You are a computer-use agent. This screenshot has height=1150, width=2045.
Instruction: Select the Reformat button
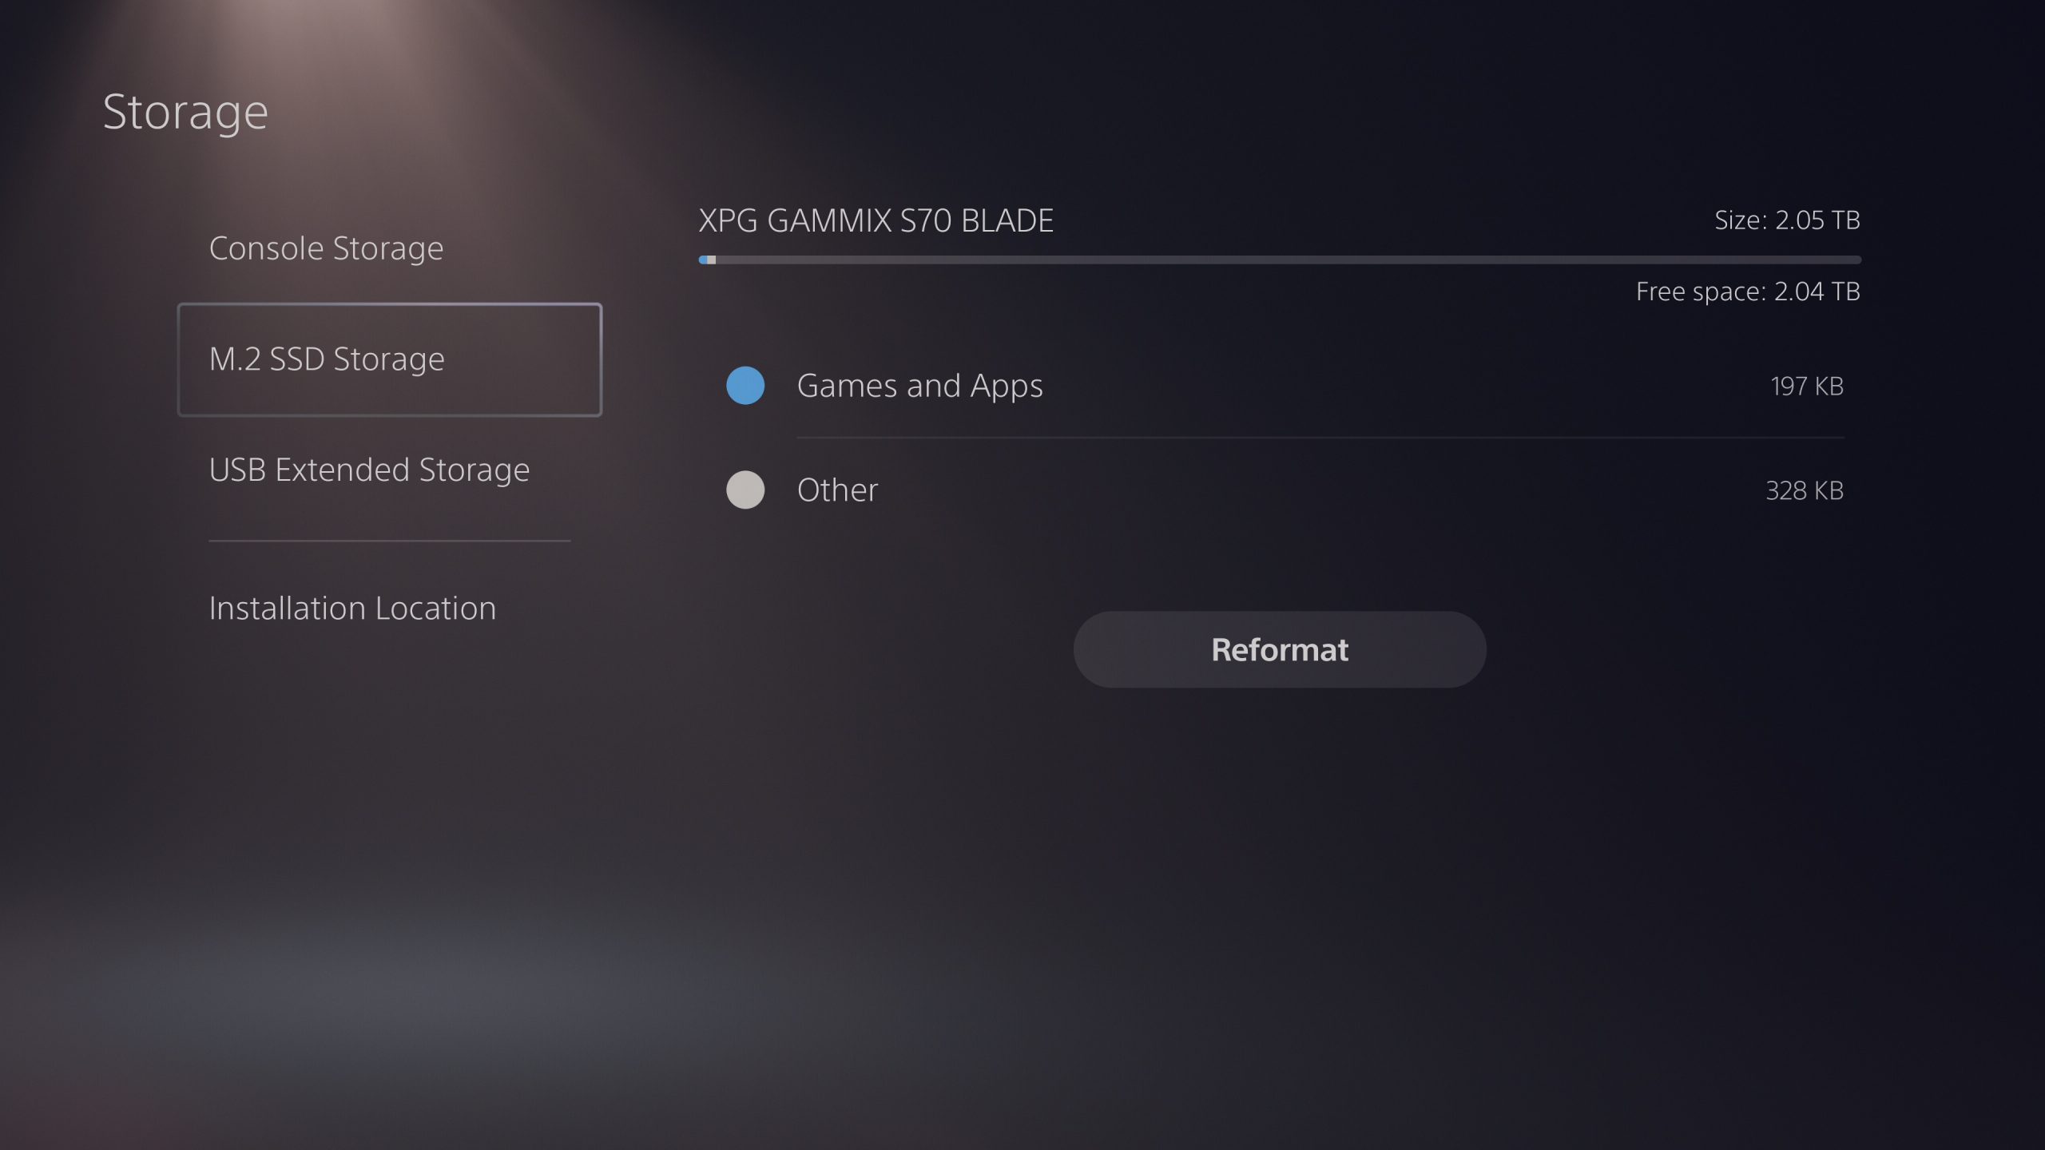pyautogui.click(x=1280, y=649)
